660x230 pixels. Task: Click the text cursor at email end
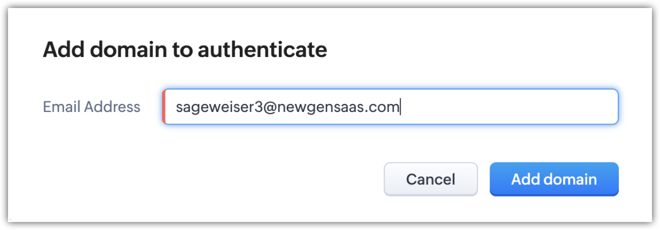tap(400, 106)
